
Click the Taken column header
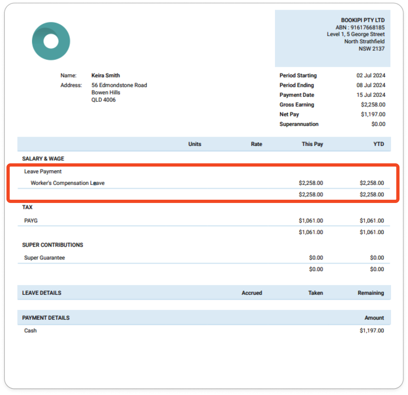316,293
